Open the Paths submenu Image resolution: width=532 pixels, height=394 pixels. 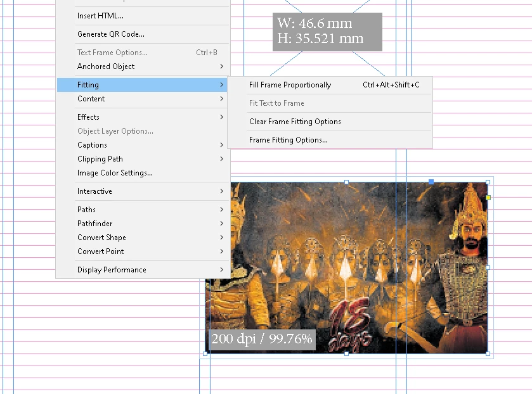(x=143, y=210)
